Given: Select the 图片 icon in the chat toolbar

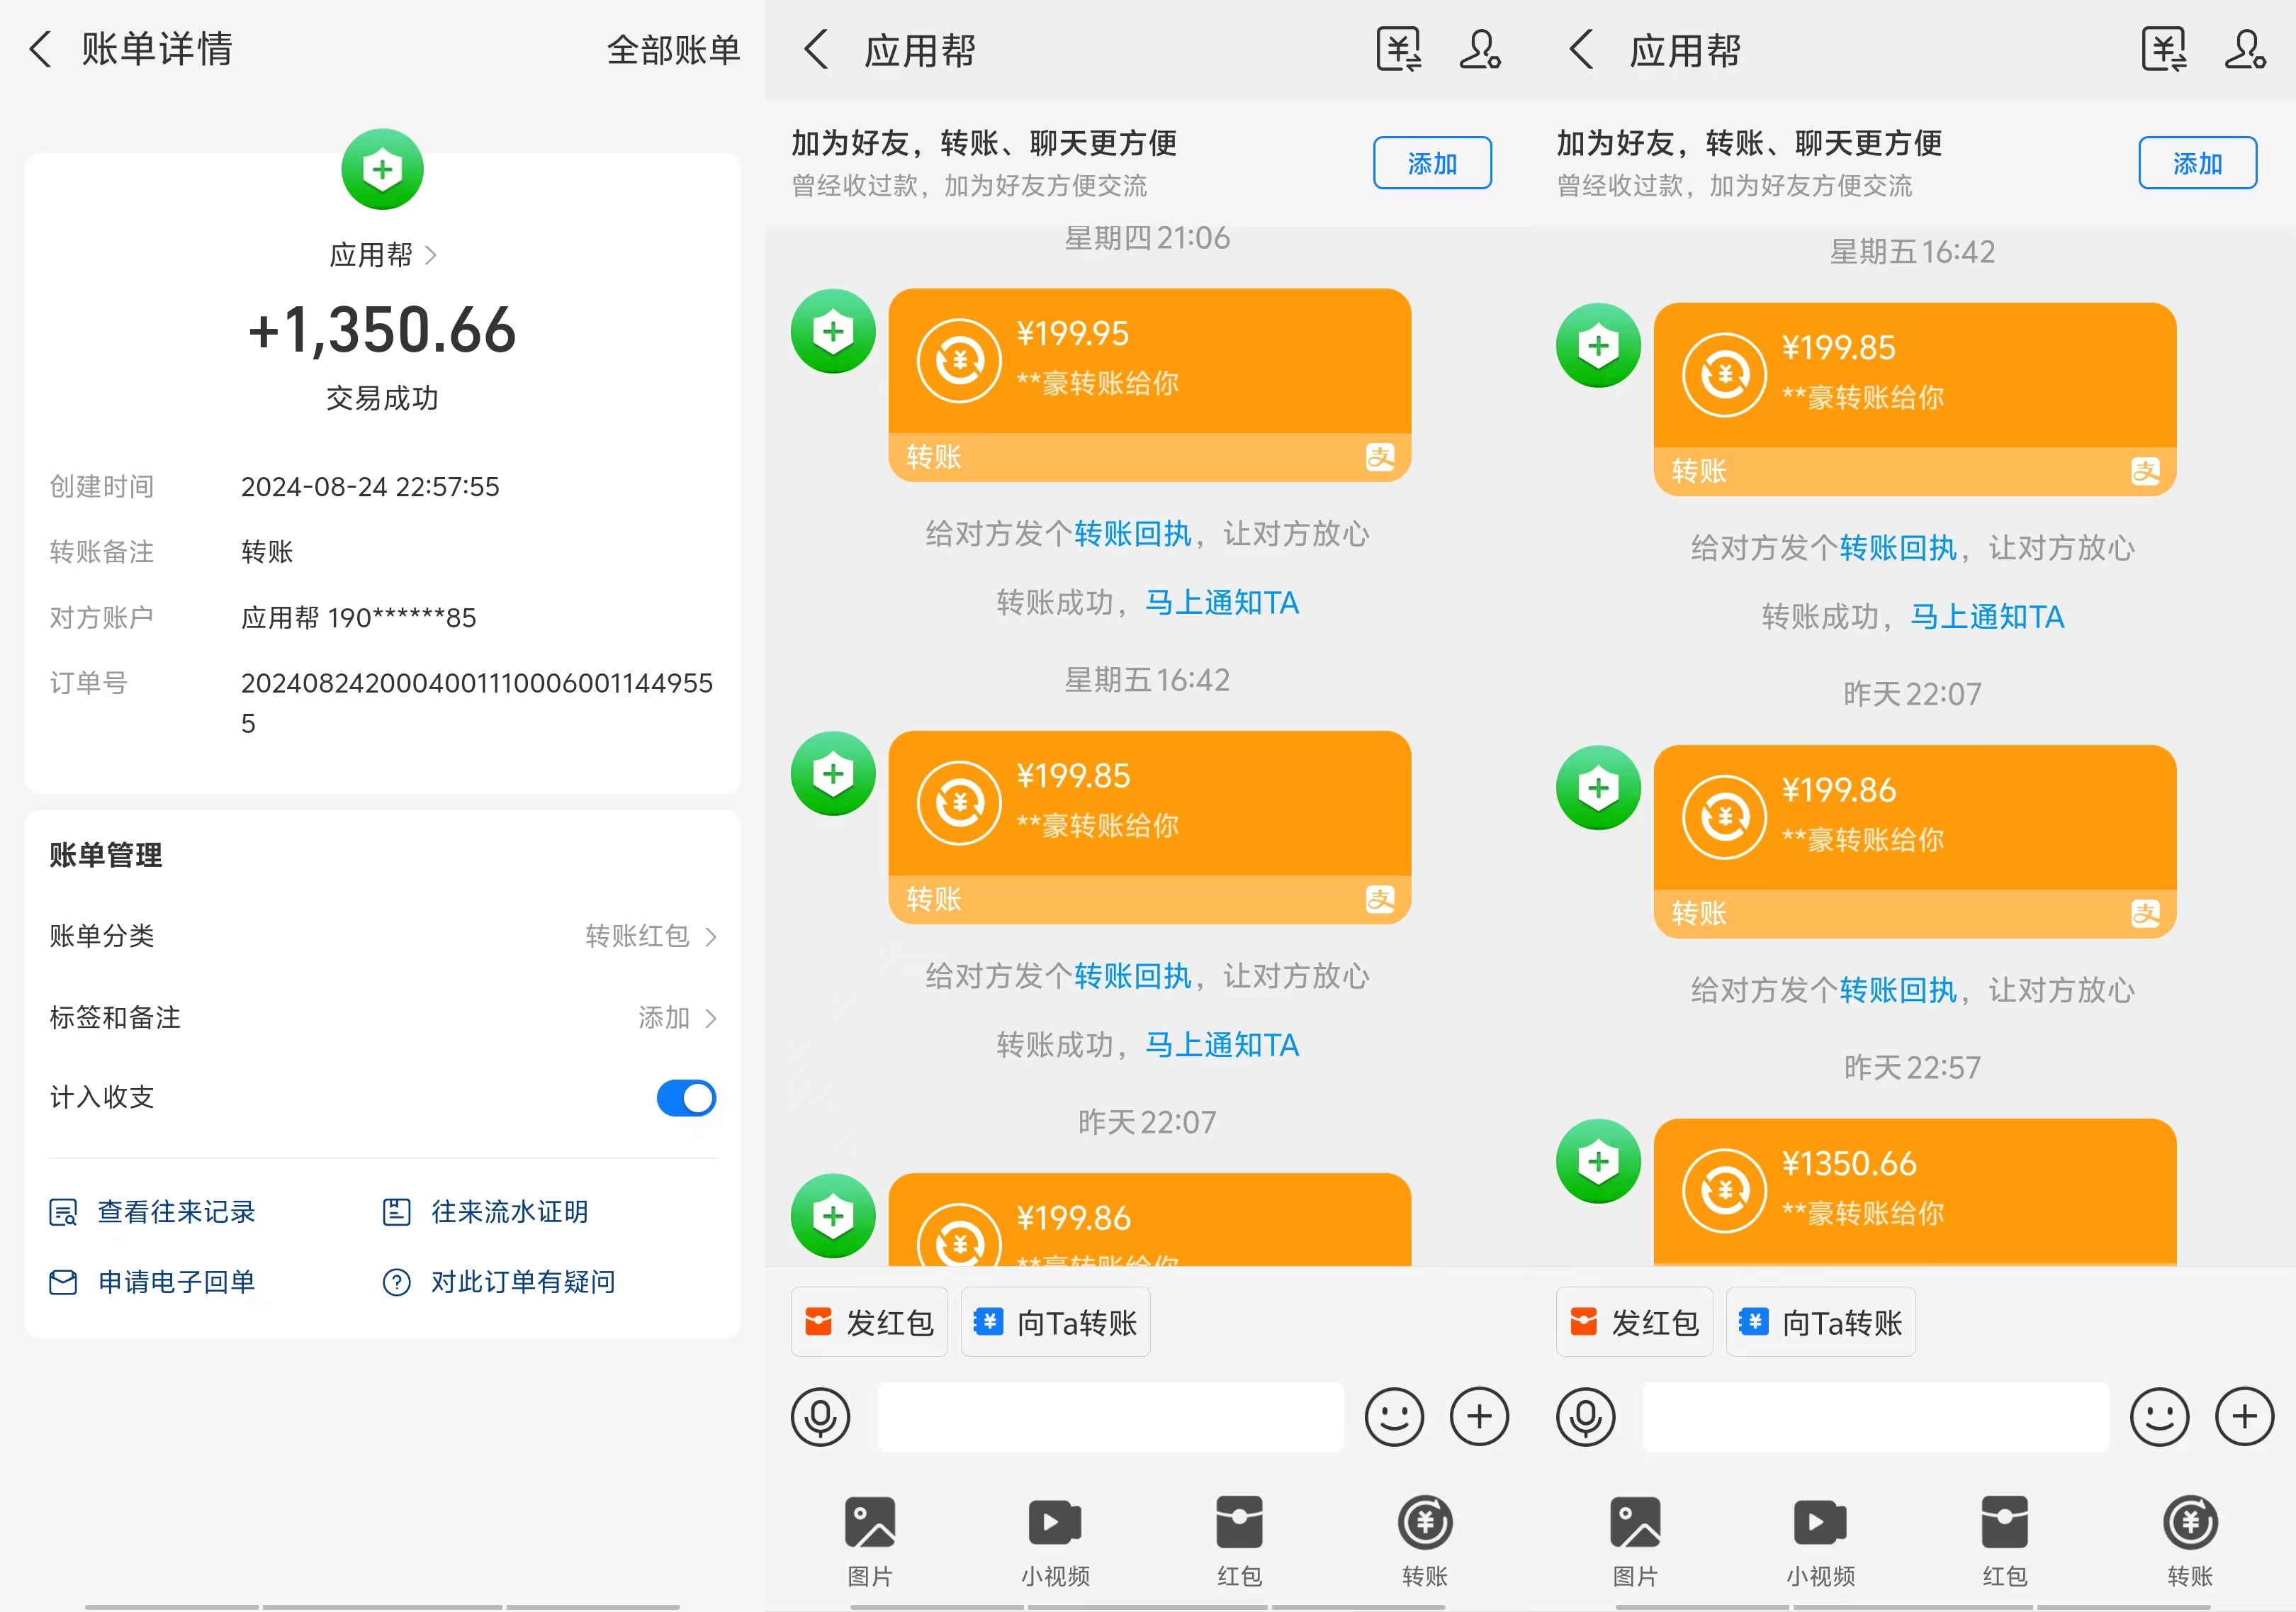Looking at the screenshot, I should pos(869,1521).
